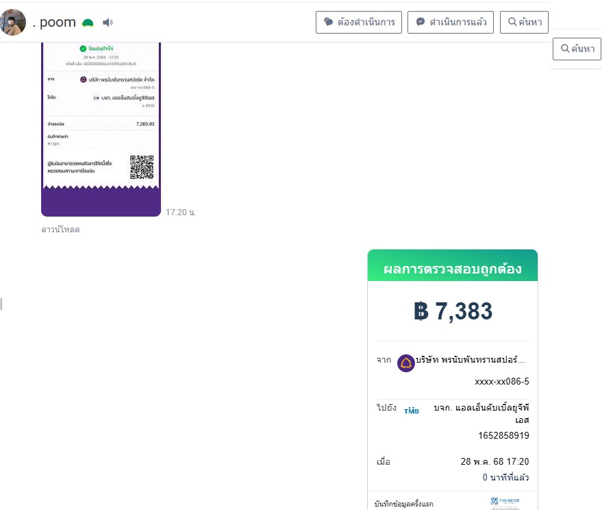Click the ฿ 7,383 amount

pos(453,311)
